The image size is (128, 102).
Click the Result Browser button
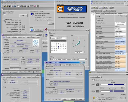(39, 30)
